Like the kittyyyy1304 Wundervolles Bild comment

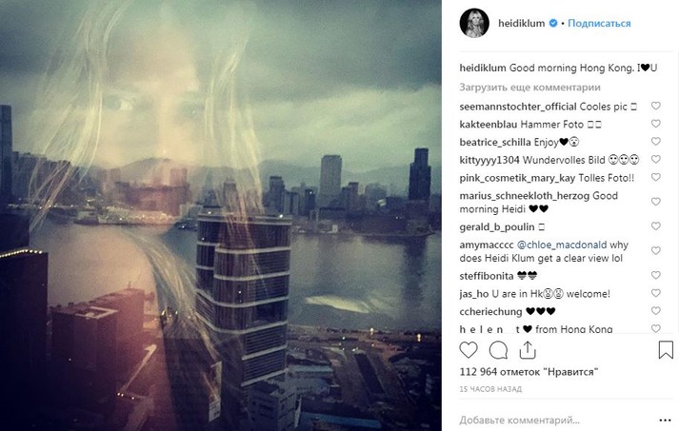(656, 159)
